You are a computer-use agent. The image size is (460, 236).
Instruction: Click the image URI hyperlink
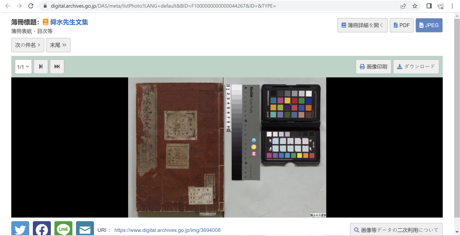coord(167,230)
